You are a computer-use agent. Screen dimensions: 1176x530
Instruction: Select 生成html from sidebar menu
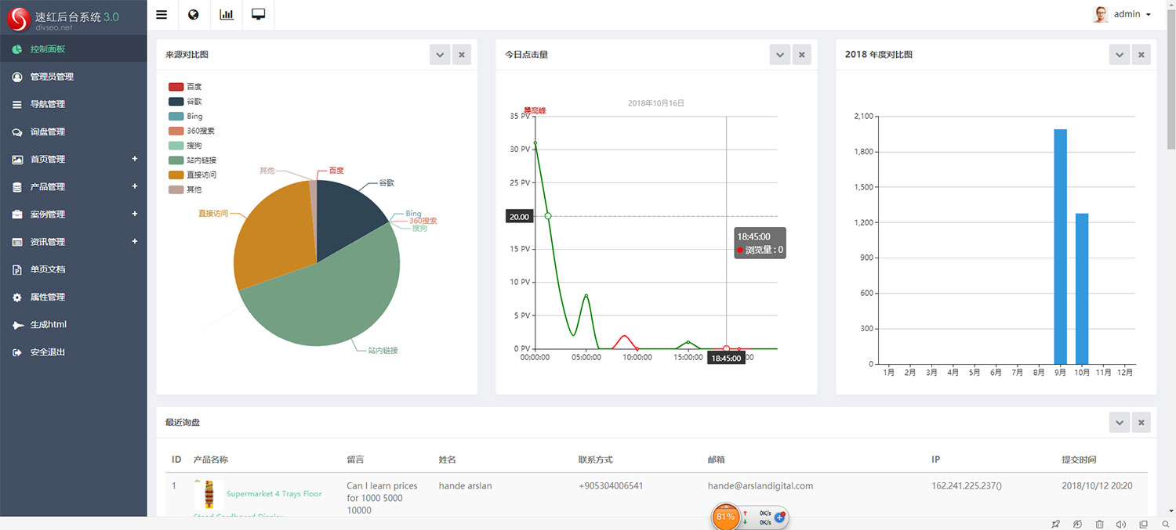coord(48,325)
